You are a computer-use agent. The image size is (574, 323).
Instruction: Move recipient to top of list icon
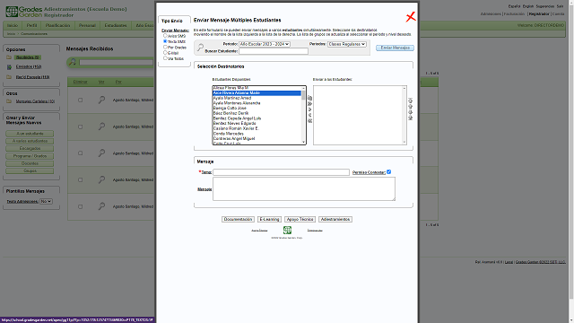point(410,100)
